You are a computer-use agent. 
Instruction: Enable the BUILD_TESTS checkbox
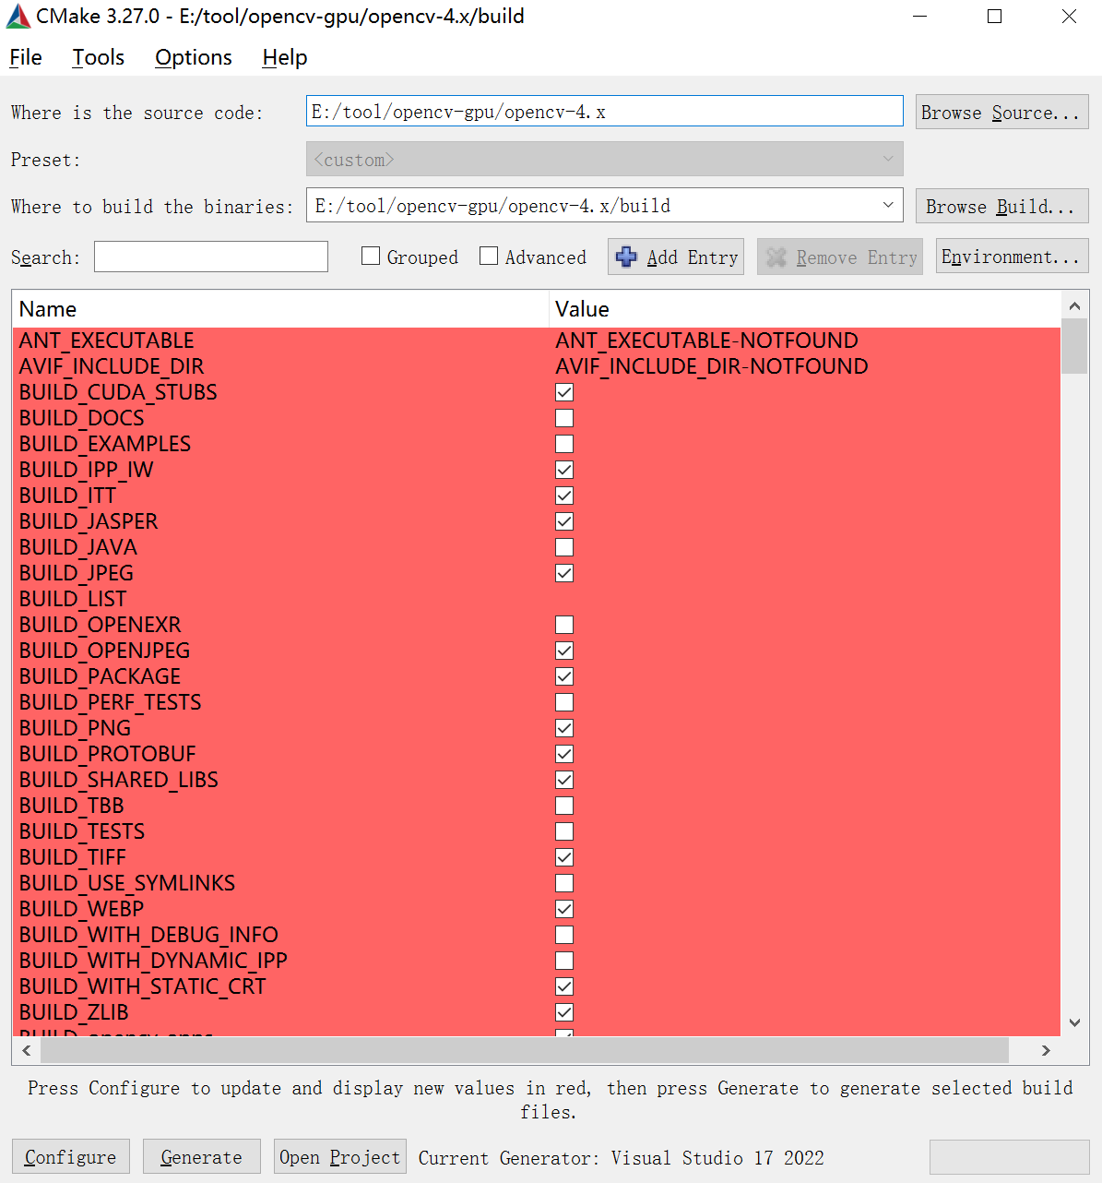[564, 831]
